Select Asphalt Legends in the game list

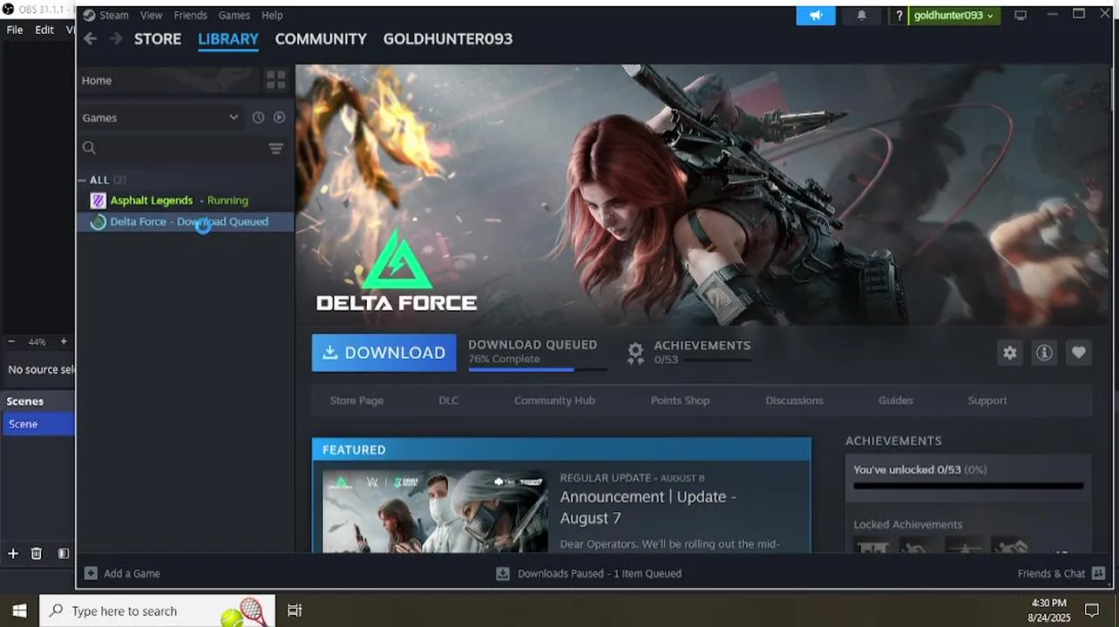pyautogui.click(x=186, y=200)
